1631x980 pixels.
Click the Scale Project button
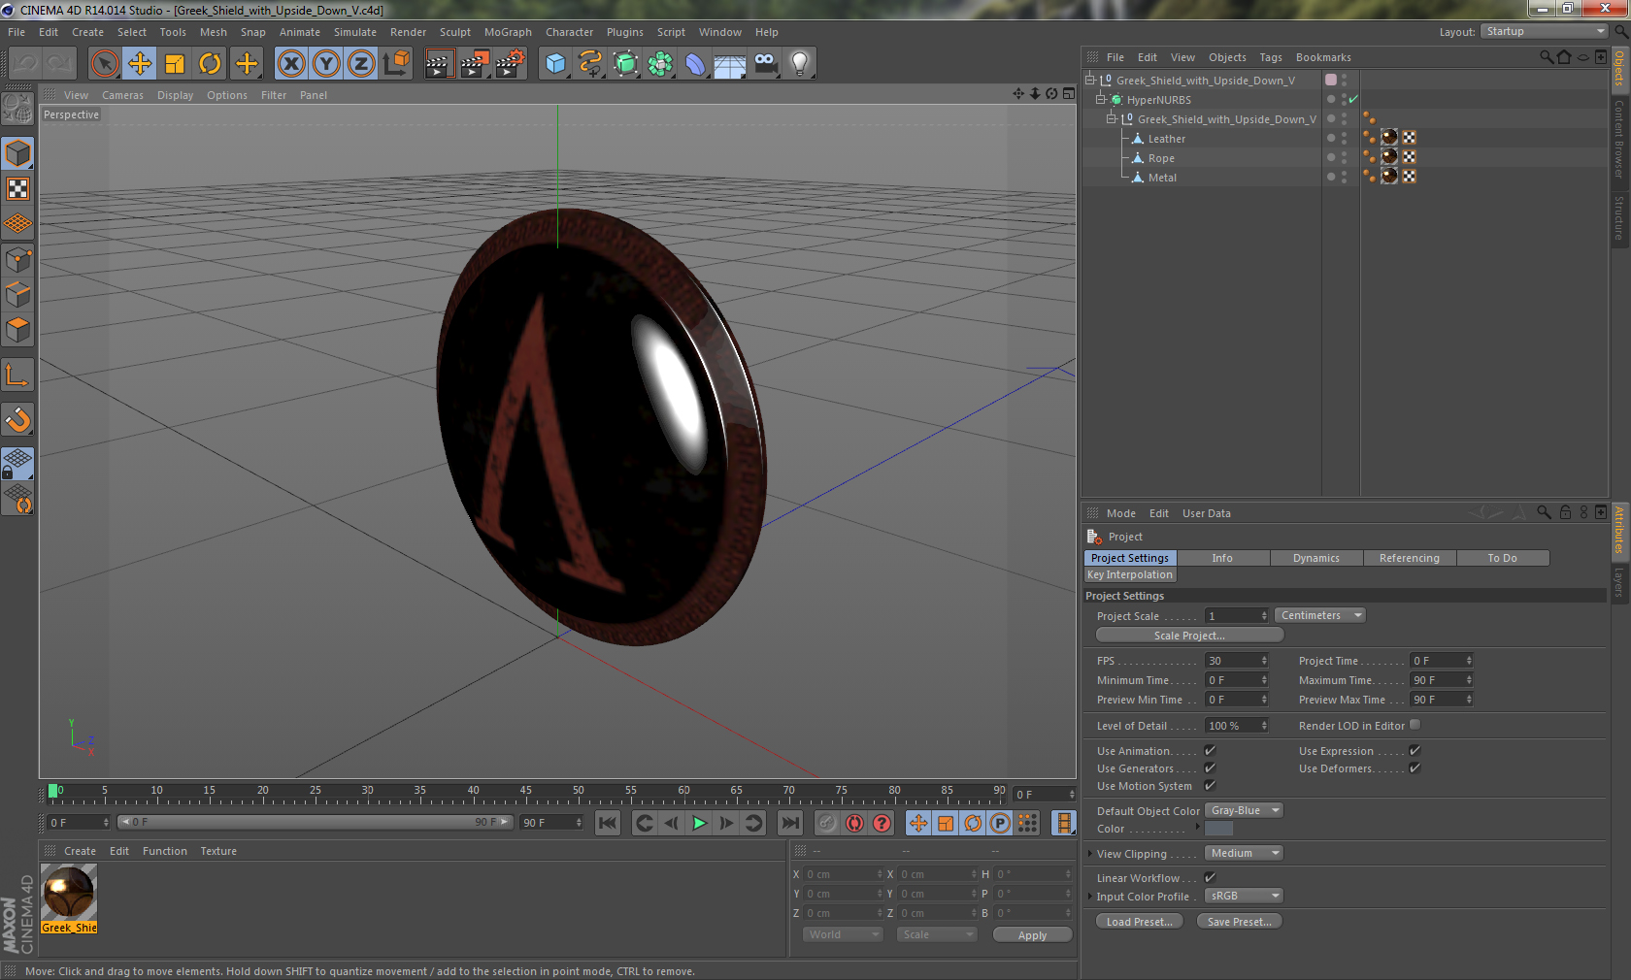1189,636
